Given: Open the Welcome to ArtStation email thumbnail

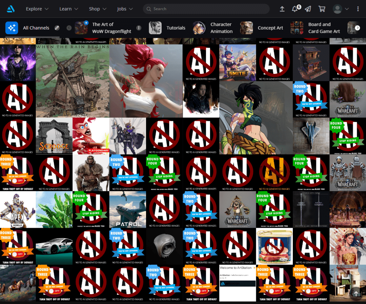Looking at the screenshot, I should click(238, 283).
